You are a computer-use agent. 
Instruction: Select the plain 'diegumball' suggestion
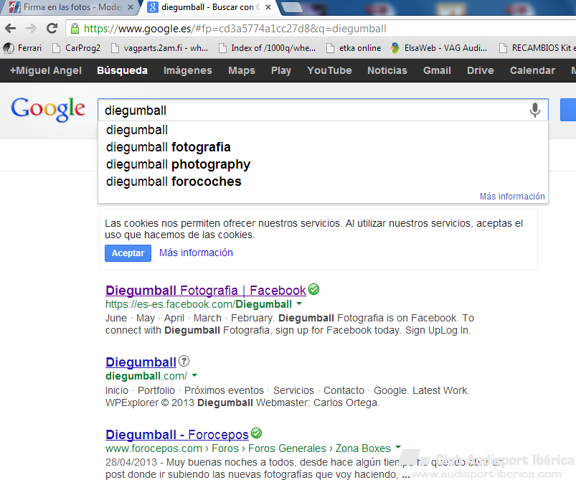(323, 130)
